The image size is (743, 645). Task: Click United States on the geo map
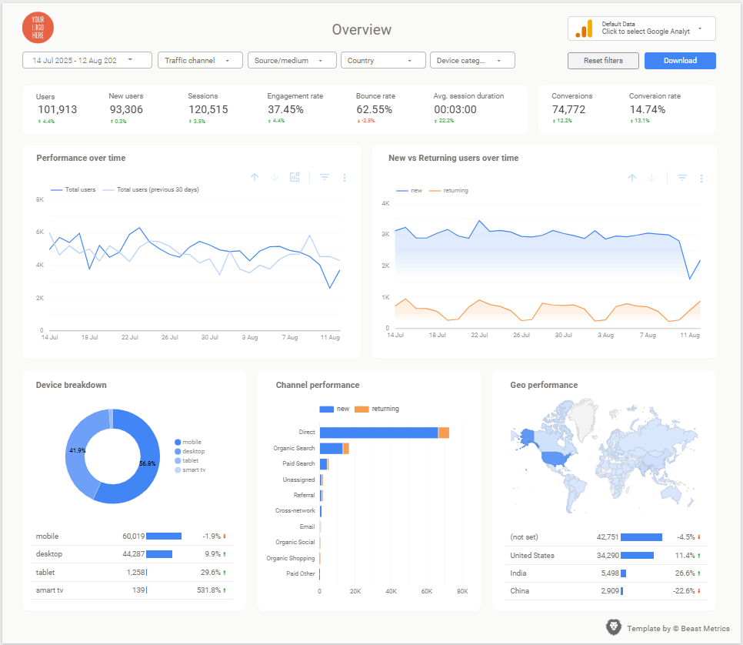coord(555,458)
